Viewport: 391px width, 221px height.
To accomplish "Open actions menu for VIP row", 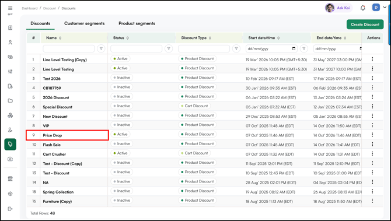I will (x=372, y=125).
